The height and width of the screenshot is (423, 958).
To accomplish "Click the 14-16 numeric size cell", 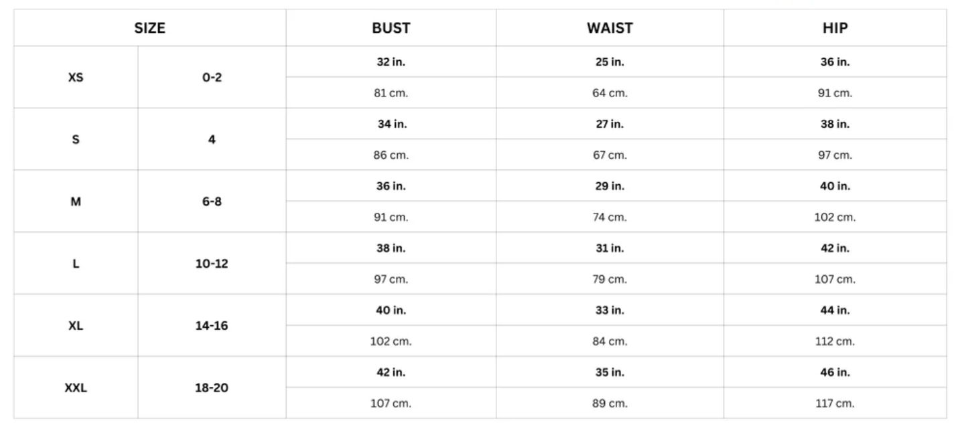I will pos(212,326).
